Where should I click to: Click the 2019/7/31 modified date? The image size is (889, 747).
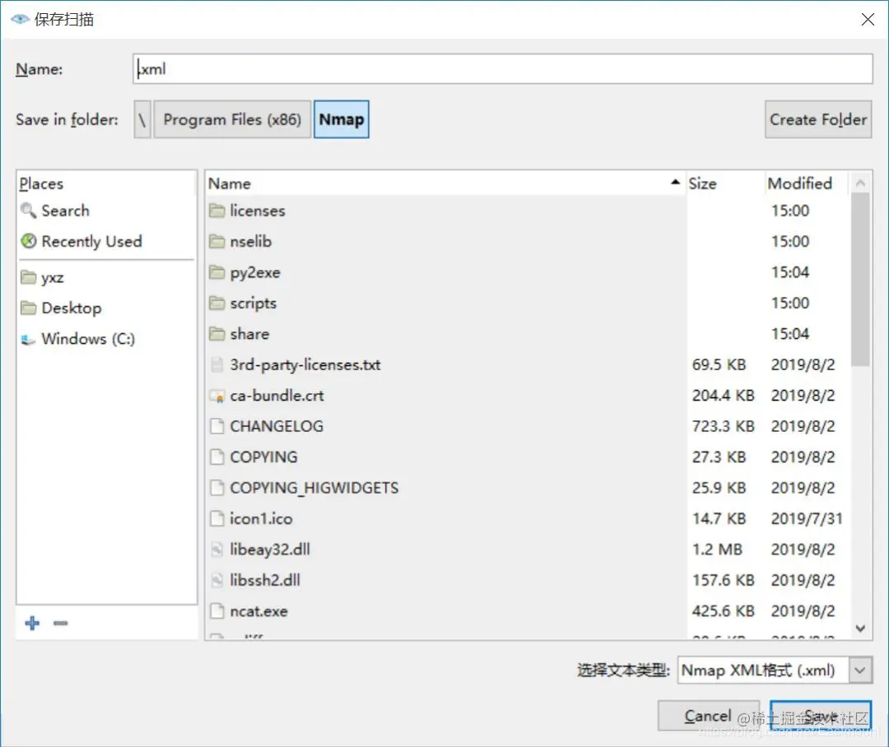pos(806,518)
